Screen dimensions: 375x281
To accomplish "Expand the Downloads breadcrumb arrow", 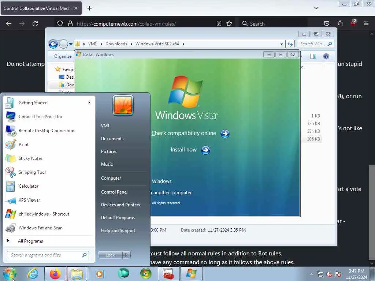I will point(131,44).
